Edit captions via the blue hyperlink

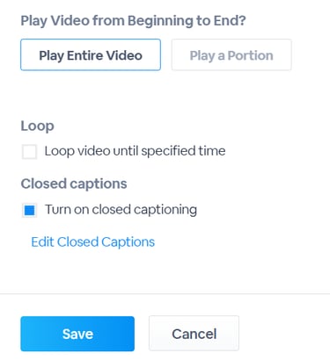[93, 242]
